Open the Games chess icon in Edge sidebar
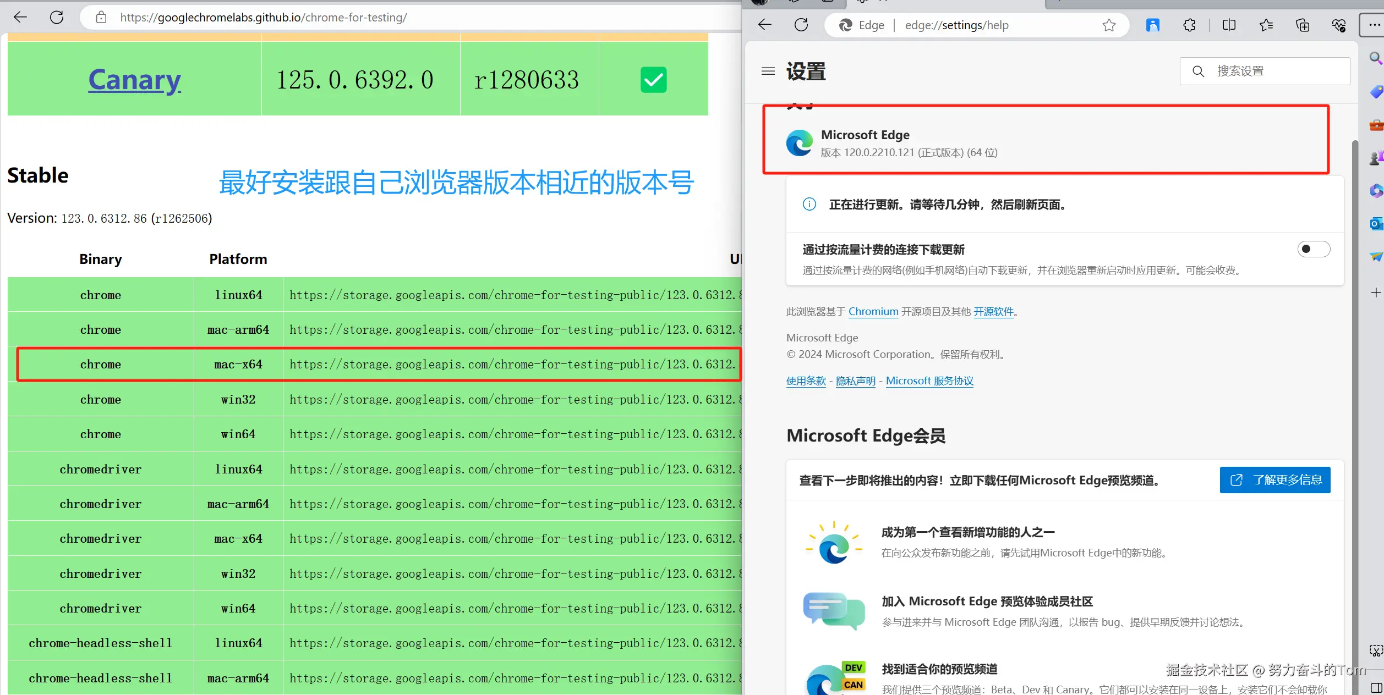Screen dimensions: 1384x695 pyautogui.click(x=1376, y=158)
